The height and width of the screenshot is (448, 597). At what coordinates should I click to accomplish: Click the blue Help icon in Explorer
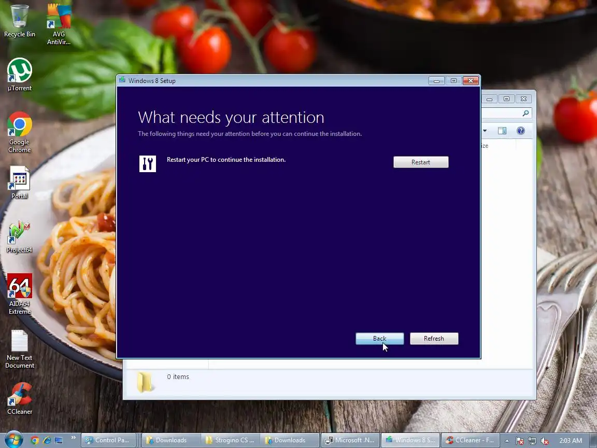(x=521, y=131)
